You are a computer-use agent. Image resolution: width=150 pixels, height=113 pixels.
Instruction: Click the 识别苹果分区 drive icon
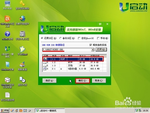tap(22, 35)
